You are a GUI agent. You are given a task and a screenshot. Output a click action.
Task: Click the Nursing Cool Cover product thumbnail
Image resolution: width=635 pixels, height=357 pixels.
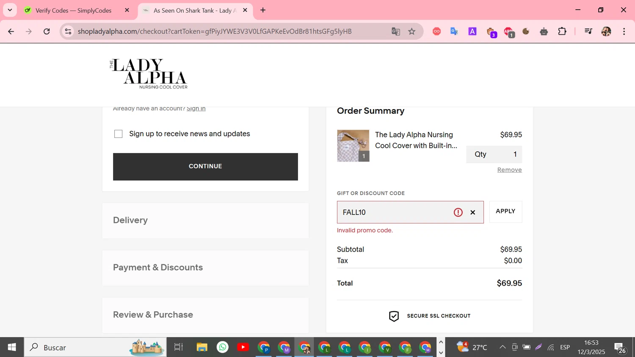pos(353,146)
